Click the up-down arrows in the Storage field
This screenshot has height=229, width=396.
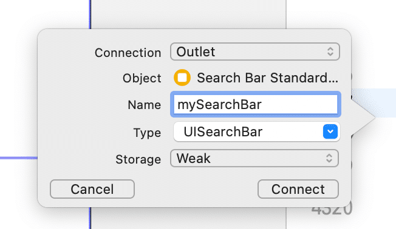coord(329,158)
